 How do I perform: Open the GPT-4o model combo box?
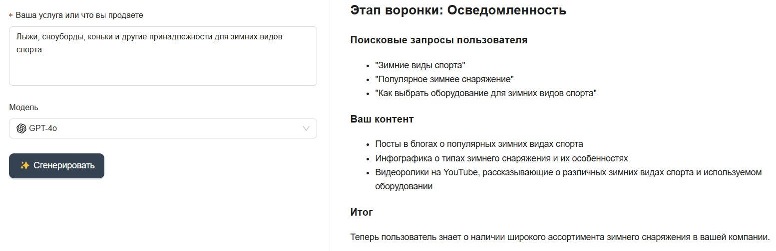(x=163, y=128)
